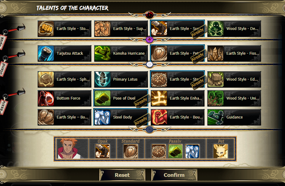Deselect the already-chosen Earth Style - Pet... talent
Image resolution: width=285 pixels, height=186 pixels.
[x=177, y=53]
